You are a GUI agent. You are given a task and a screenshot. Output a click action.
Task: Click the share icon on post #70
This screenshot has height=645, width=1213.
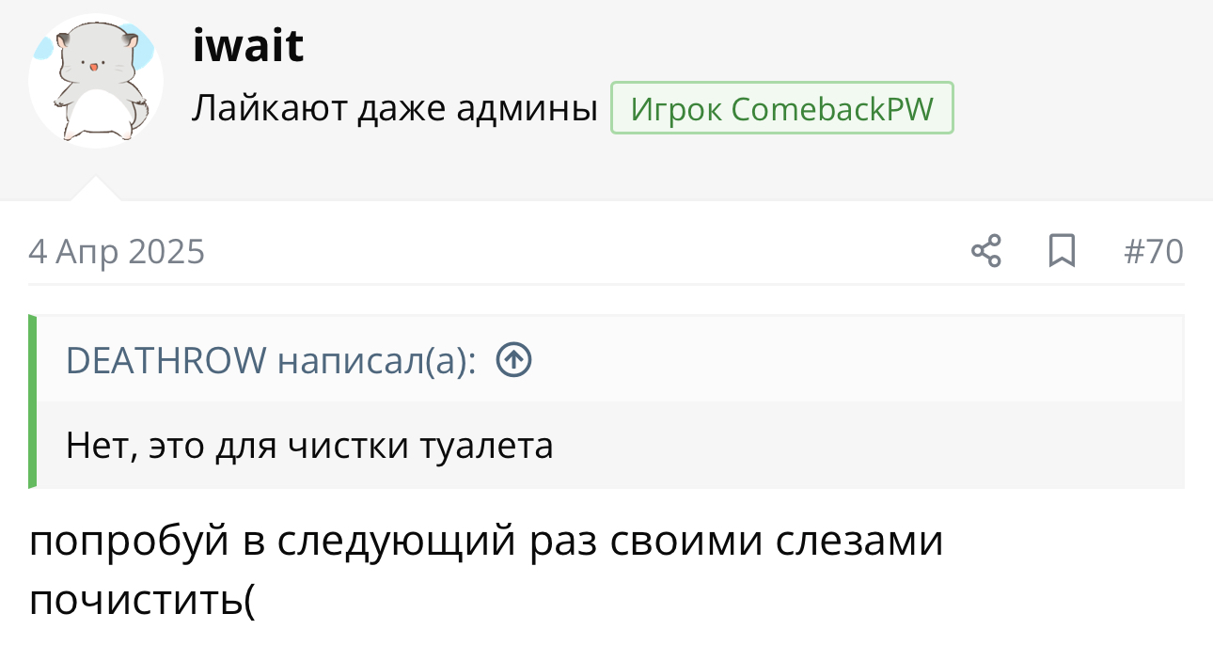tap(985, 252)
